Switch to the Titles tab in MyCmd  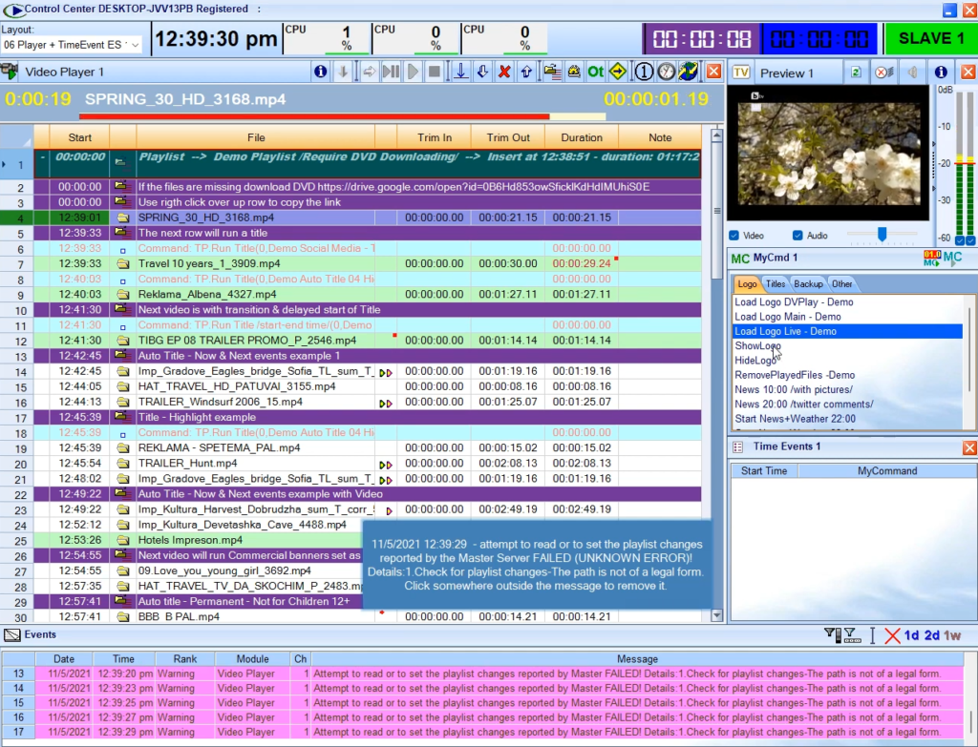tap(776, 284)
